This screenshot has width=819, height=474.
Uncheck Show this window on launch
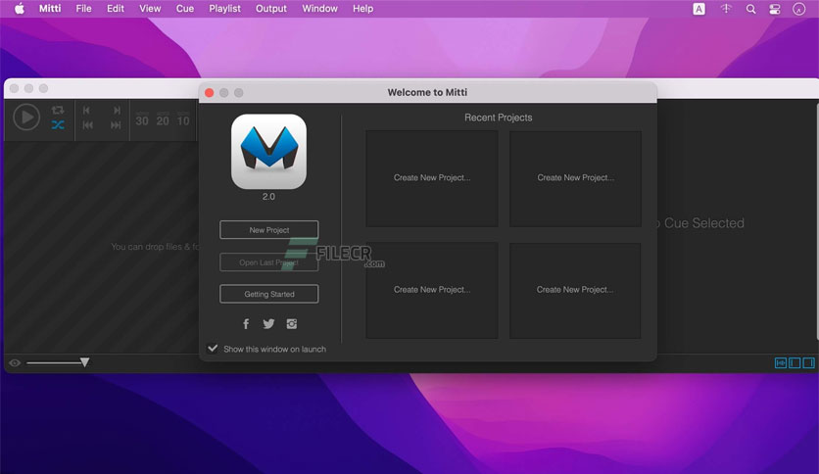coord(213,349)
